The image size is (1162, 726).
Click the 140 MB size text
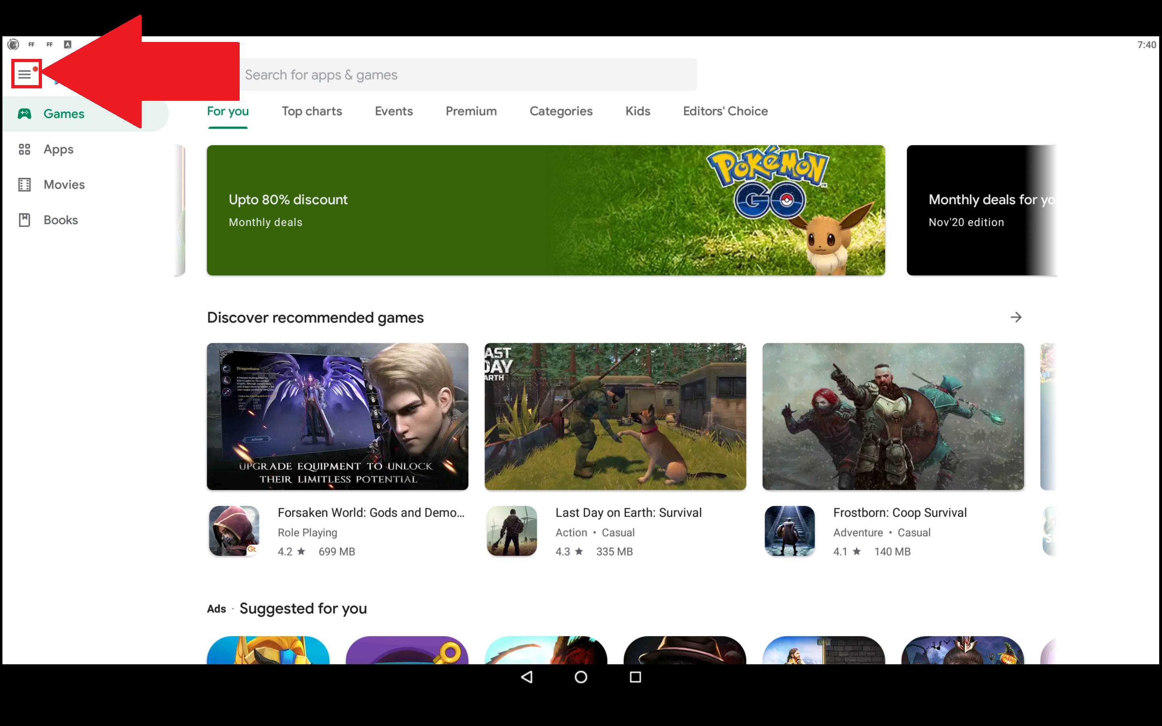(x=892, y=552)
